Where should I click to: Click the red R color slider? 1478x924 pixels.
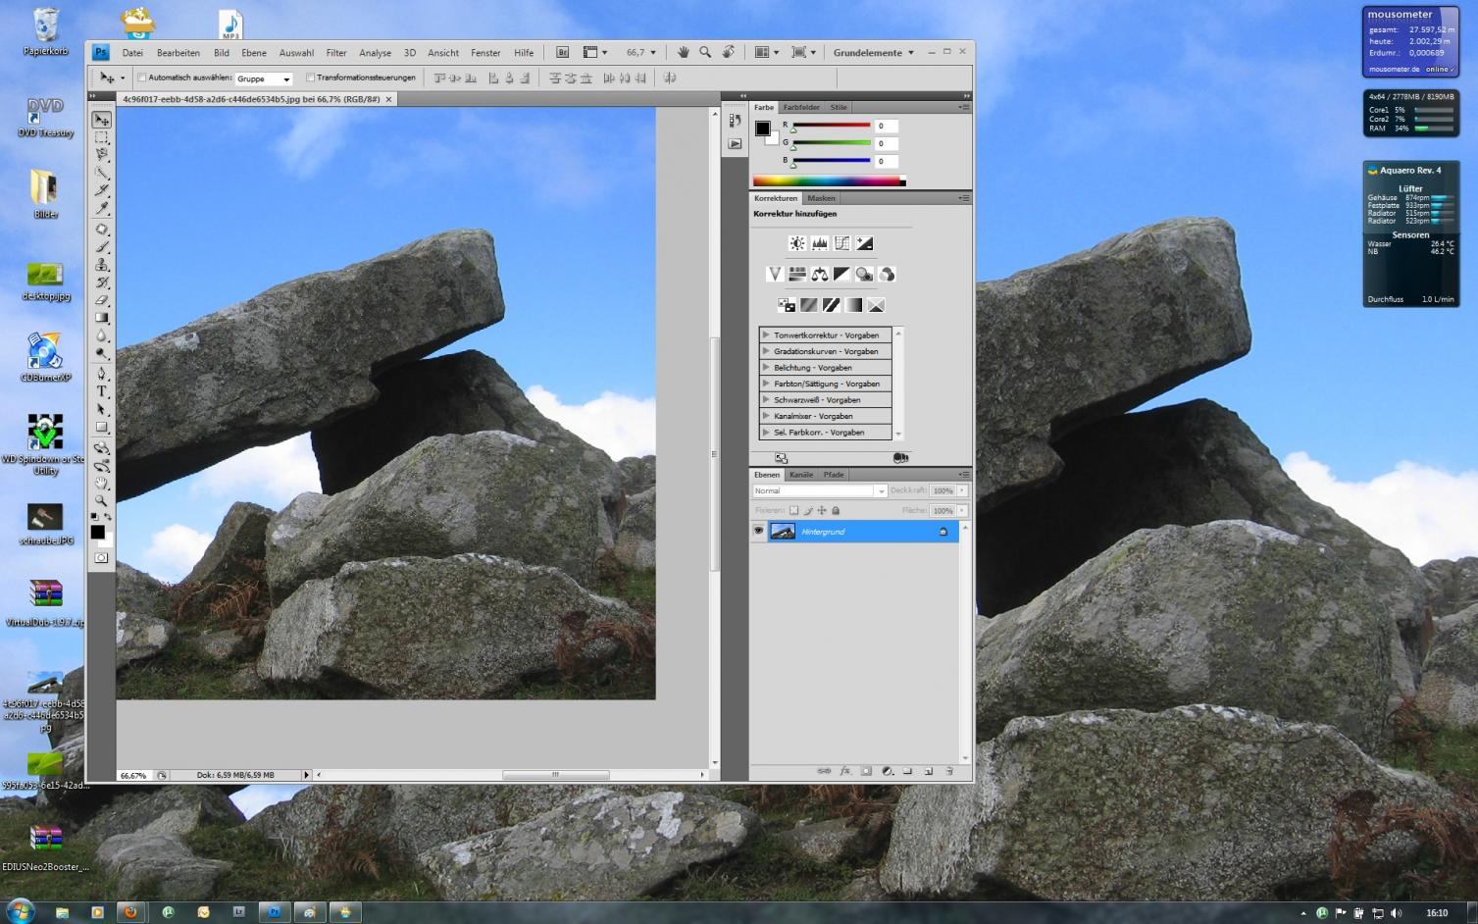point(831,126)
